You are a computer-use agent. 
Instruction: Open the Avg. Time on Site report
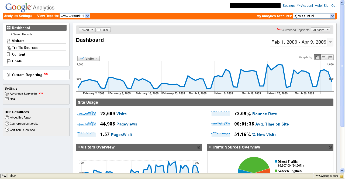272,124
